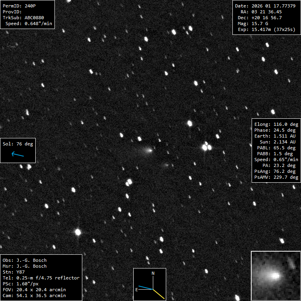Screen dimensions: 301x301
Task: Select the bright star in the lower left
Action: point(78,232)
